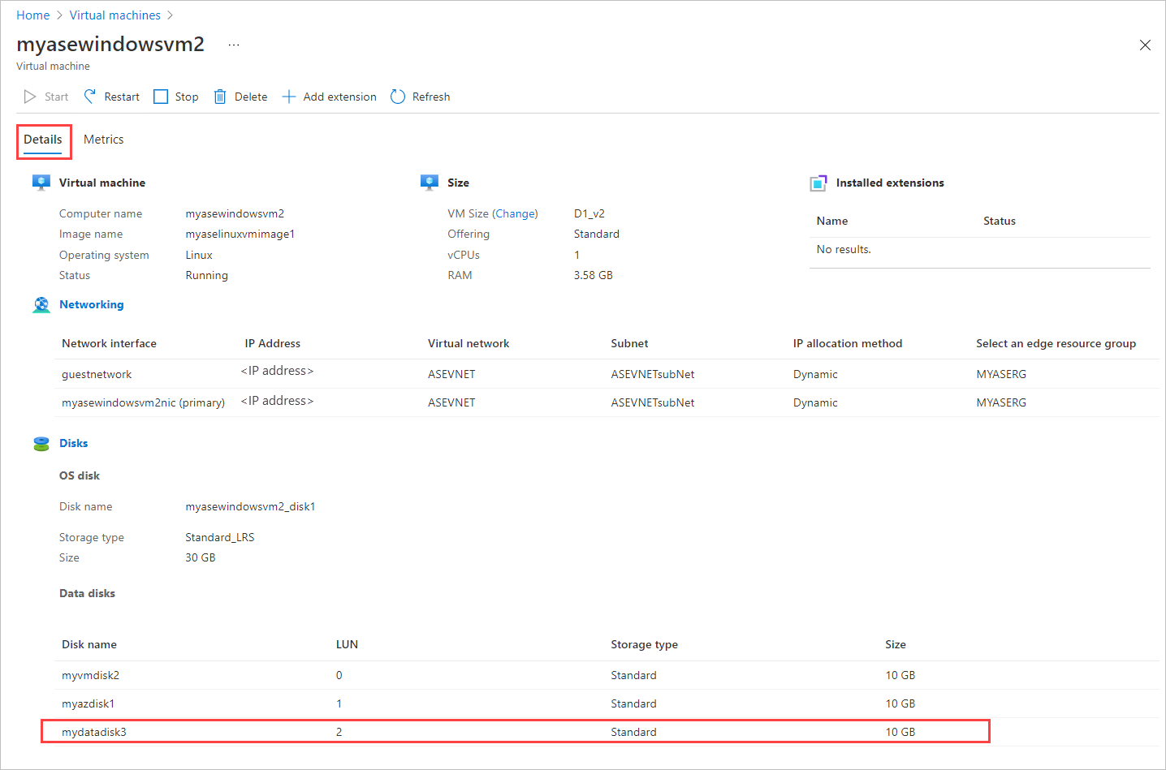Image resolution: width=1166 pixels, height=770 pixels.
Task: Click LUN 1 for myazdisk1
Action: point(339,703)
